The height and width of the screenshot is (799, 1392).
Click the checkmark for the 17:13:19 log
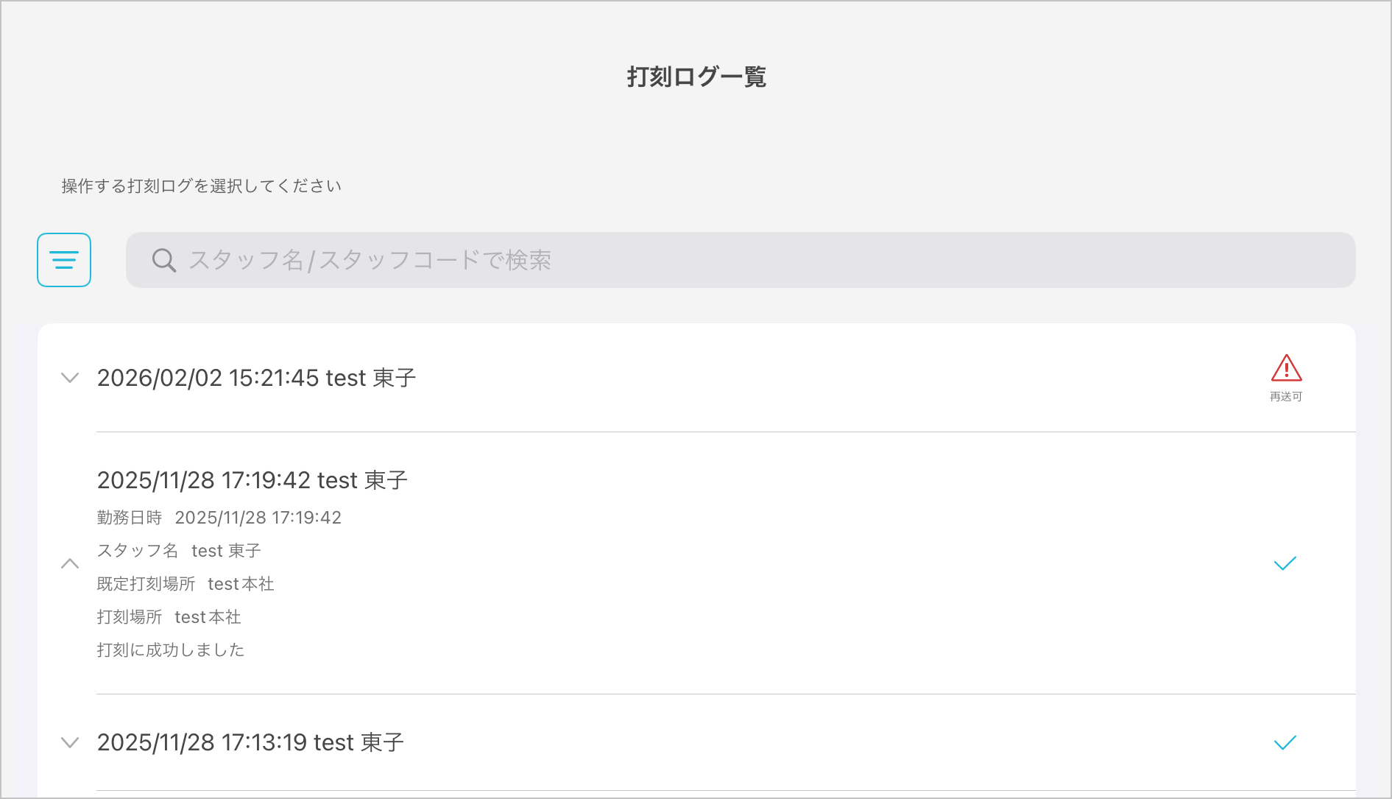[1285, 742]
